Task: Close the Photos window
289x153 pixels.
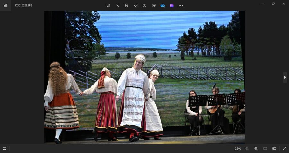Action: point(284,4)
